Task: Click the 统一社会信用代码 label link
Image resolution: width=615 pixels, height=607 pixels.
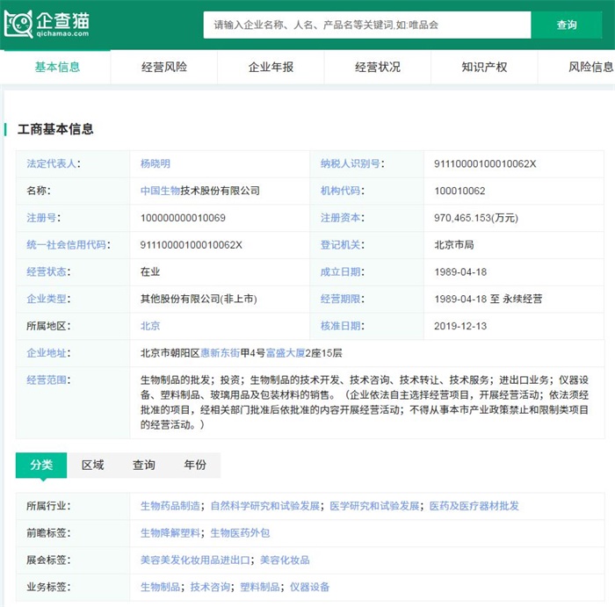Action: click(66, 245)
